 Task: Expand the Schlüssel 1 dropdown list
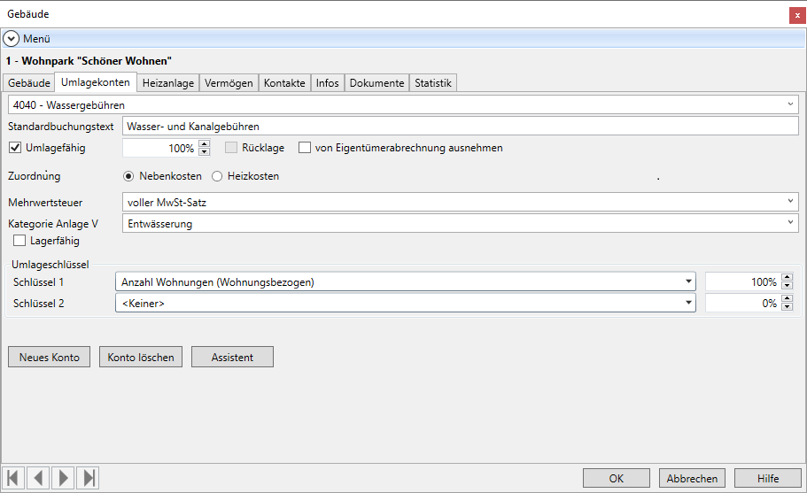(688, 282)
